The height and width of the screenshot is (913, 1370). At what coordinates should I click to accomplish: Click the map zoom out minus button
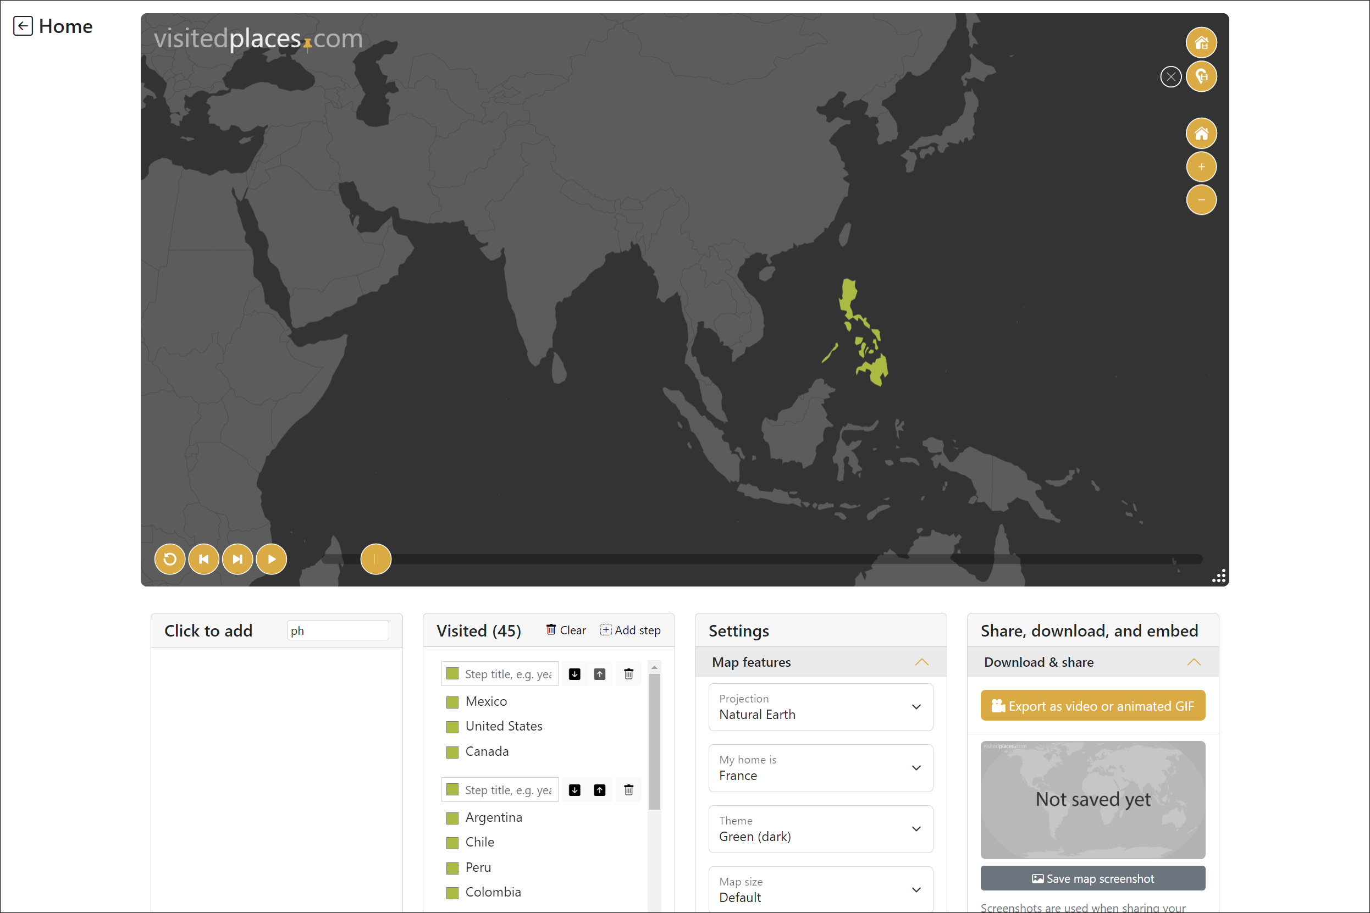(x=1201, y=200)
